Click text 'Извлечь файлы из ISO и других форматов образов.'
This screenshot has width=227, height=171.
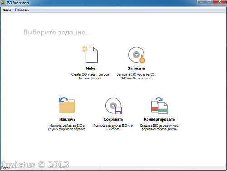(x=67, y=127)
